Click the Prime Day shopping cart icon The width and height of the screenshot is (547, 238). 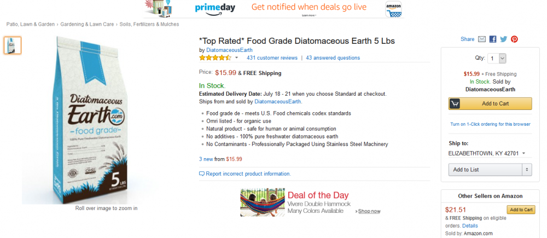pyautogui.click(x=393, y=9)
